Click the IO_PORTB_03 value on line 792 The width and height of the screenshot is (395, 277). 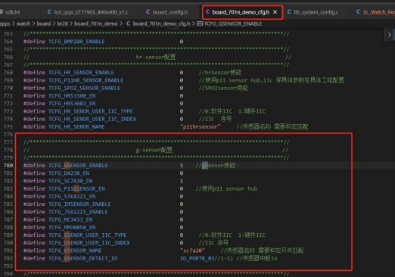click(197, 259)
